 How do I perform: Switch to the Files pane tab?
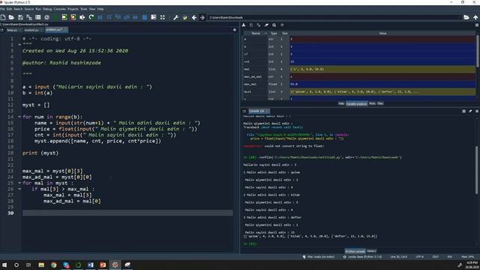[380, 103]
